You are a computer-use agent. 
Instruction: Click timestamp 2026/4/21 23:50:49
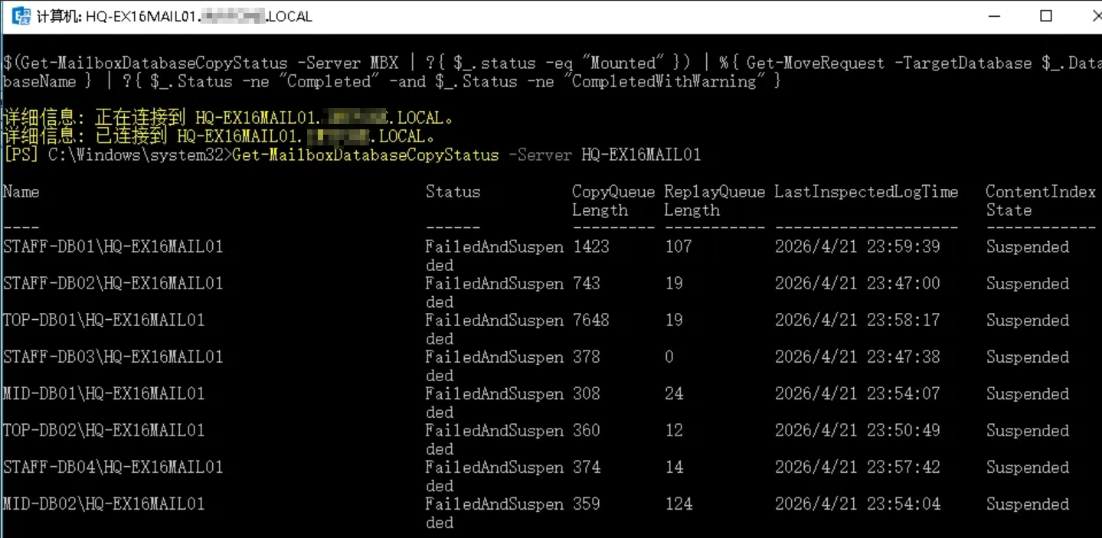coord(857,431)
